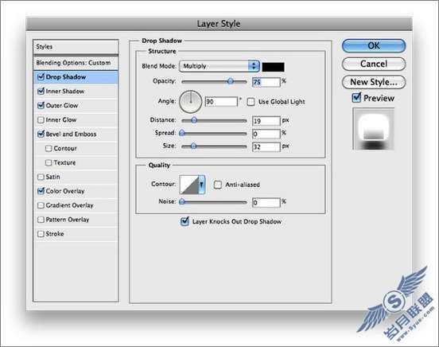Click the Opacity value field
This screenshot has width=439, height=347.
click(266, 82)
